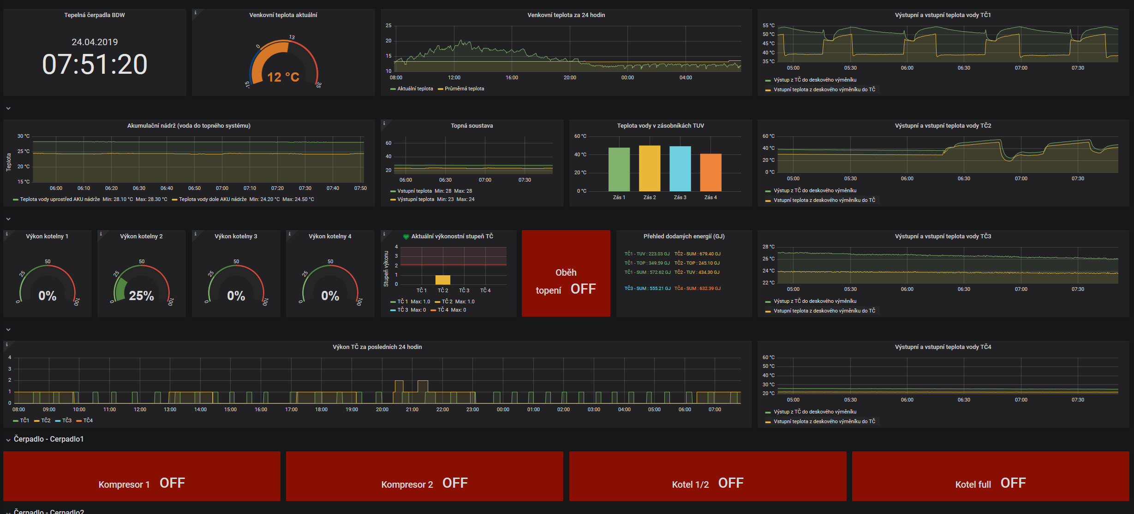
Task: Click info icon on Výkon kotelny 4 panel
Action: click(290, 234)
